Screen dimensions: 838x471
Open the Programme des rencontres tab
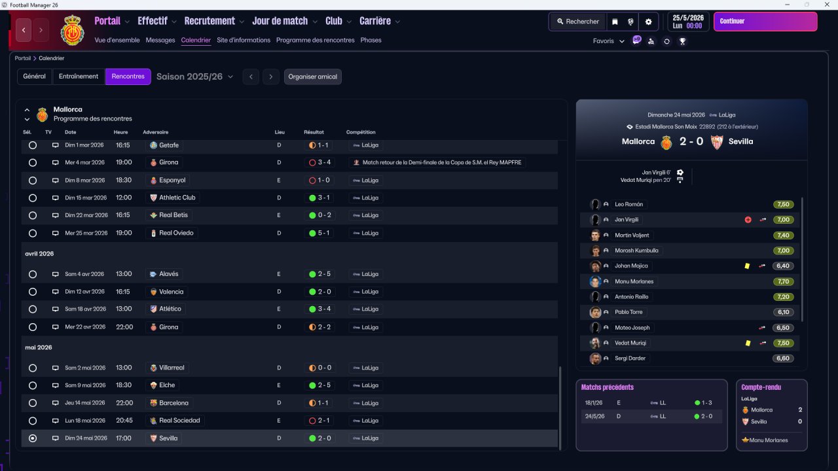point(316,40)
